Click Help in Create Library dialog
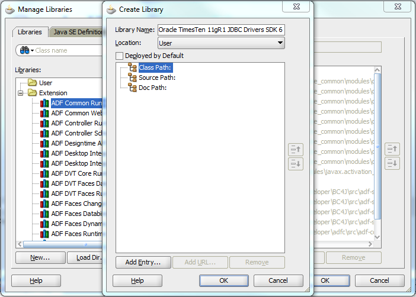The image size is (416, 297). coord(137,280)
